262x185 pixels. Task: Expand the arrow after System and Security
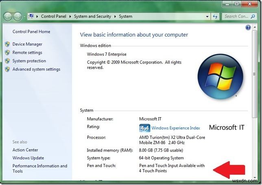(115, 17)
